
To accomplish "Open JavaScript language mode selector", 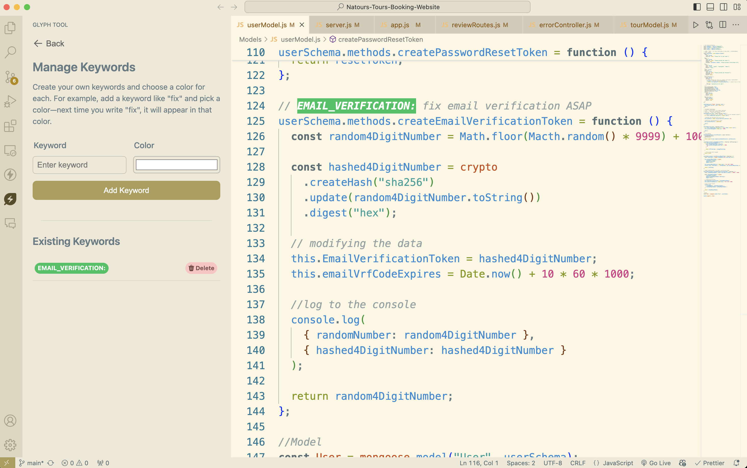I will click(x=617, y=463).
